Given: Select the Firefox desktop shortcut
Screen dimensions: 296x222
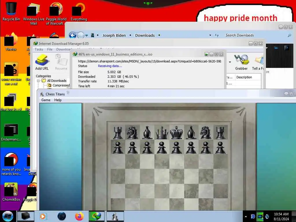Looking at the screenshot, I should coord(11,42).
